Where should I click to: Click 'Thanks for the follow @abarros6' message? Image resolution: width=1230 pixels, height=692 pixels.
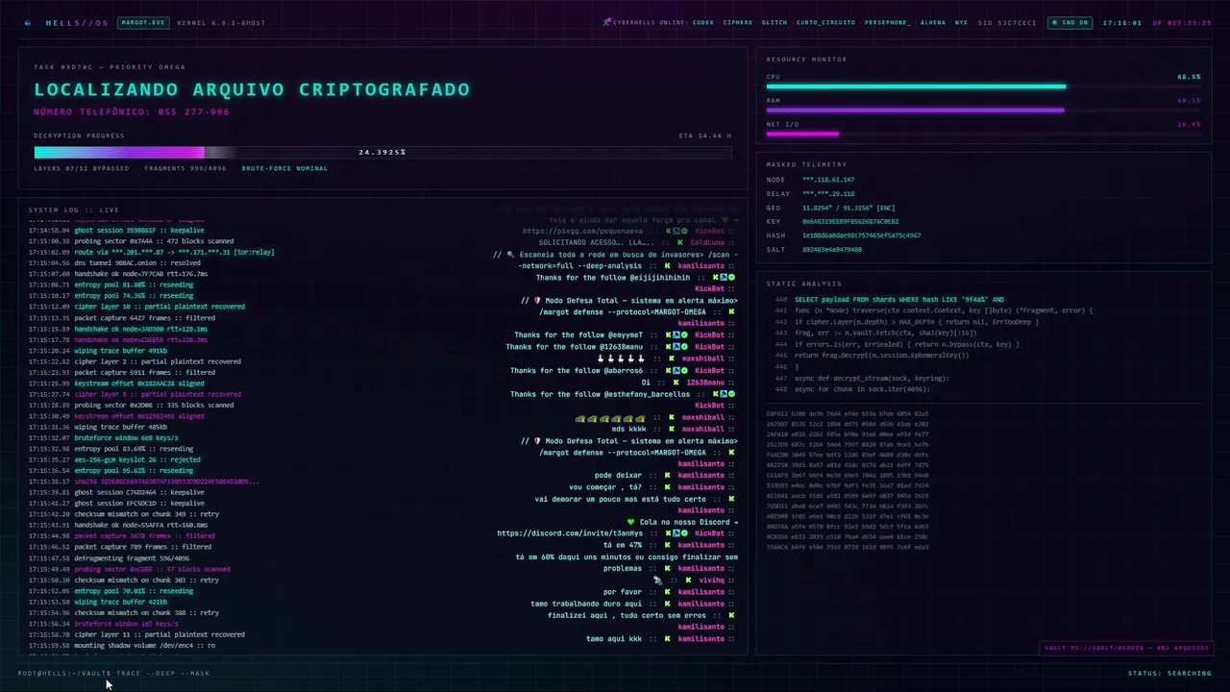[x=577, y=371]
